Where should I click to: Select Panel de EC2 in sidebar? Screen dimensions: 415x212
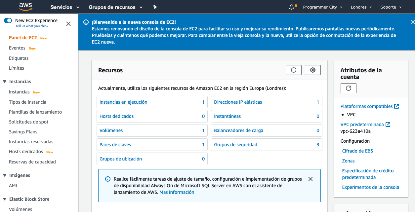tap(23, 38)
